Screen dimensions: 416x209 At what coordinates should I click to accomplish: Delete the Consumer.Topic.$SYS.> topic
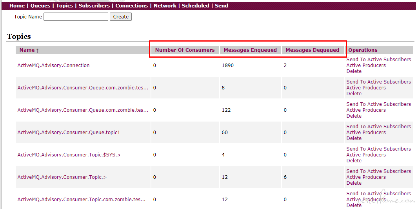pos(354,160)
